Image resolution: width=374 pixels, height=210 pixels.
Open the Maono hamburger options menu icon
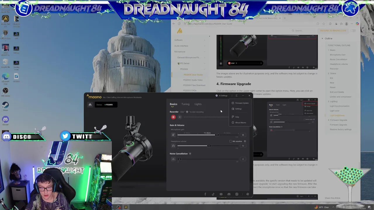pos(236,96)
